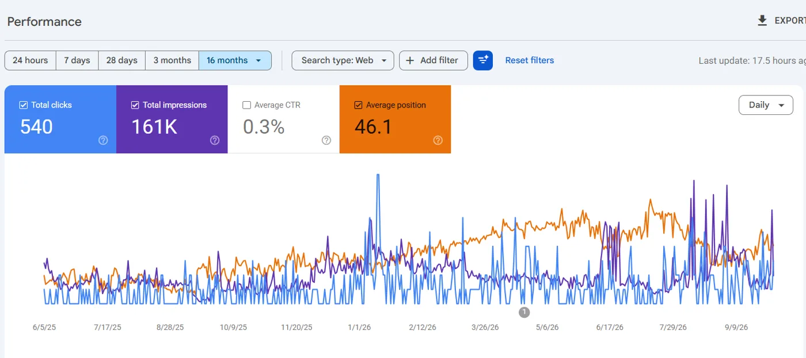
Task: Click the Add filter button
Action: click(x=434, y=60)
